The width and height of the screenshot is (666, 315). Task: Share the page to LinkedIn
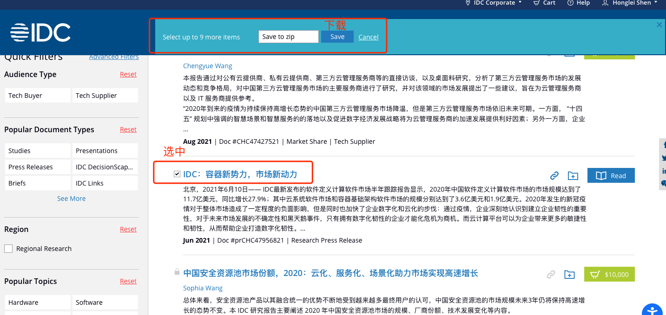pos(663,171)
